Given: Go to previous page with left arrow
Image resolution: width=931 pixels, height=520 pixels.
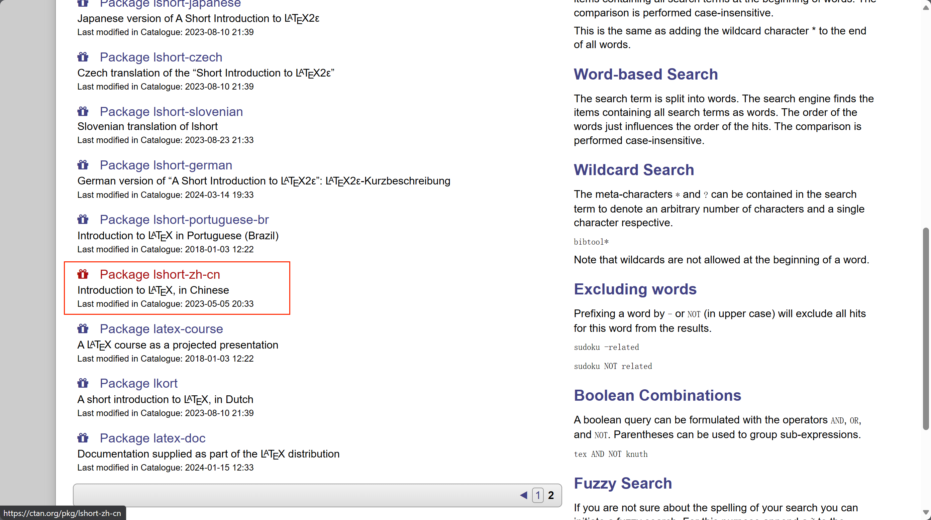Looking at the screenshot, I should [x=523, y=495].
